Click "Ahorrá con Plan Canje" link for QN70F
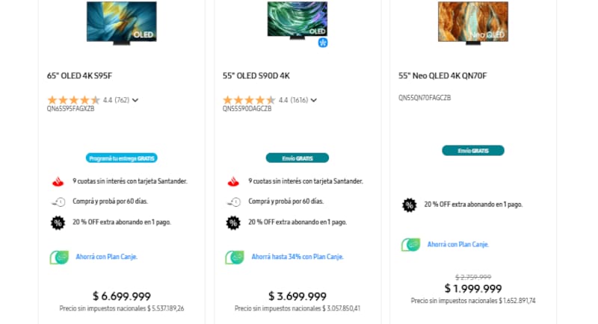Screen dimensions: 598x324 (x=457, y=244)
